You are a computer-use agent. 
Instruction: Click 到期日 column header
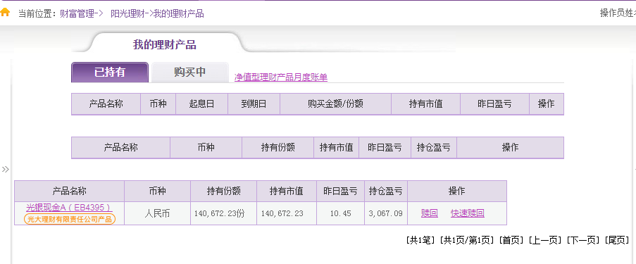(x=254, y=103)
